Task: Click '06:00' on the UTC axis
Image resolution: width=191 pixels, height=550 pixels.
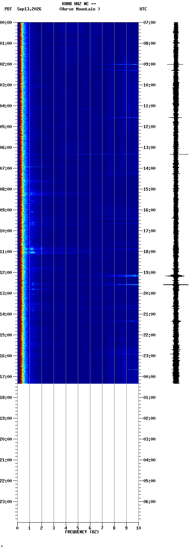Action: [149, 502]
